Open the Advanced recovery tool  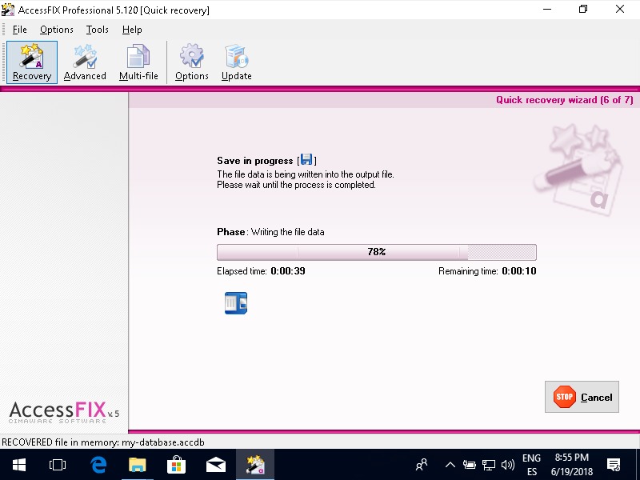(85, 62)
